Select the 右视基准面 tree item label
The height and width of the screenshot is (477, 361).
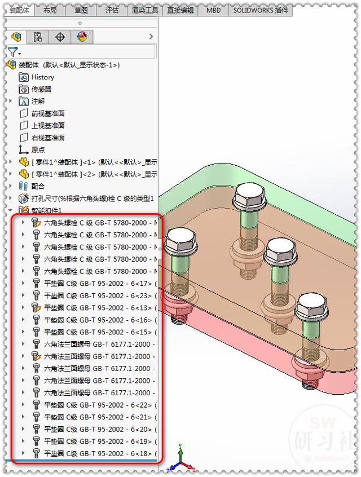48,138
